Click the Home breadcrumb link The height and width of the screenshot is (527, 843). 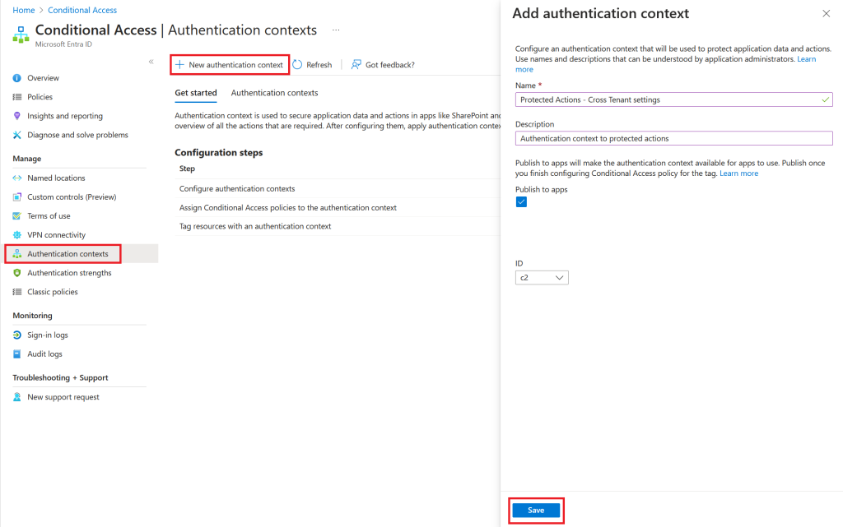pyautogui.click(x=24, y=10)
